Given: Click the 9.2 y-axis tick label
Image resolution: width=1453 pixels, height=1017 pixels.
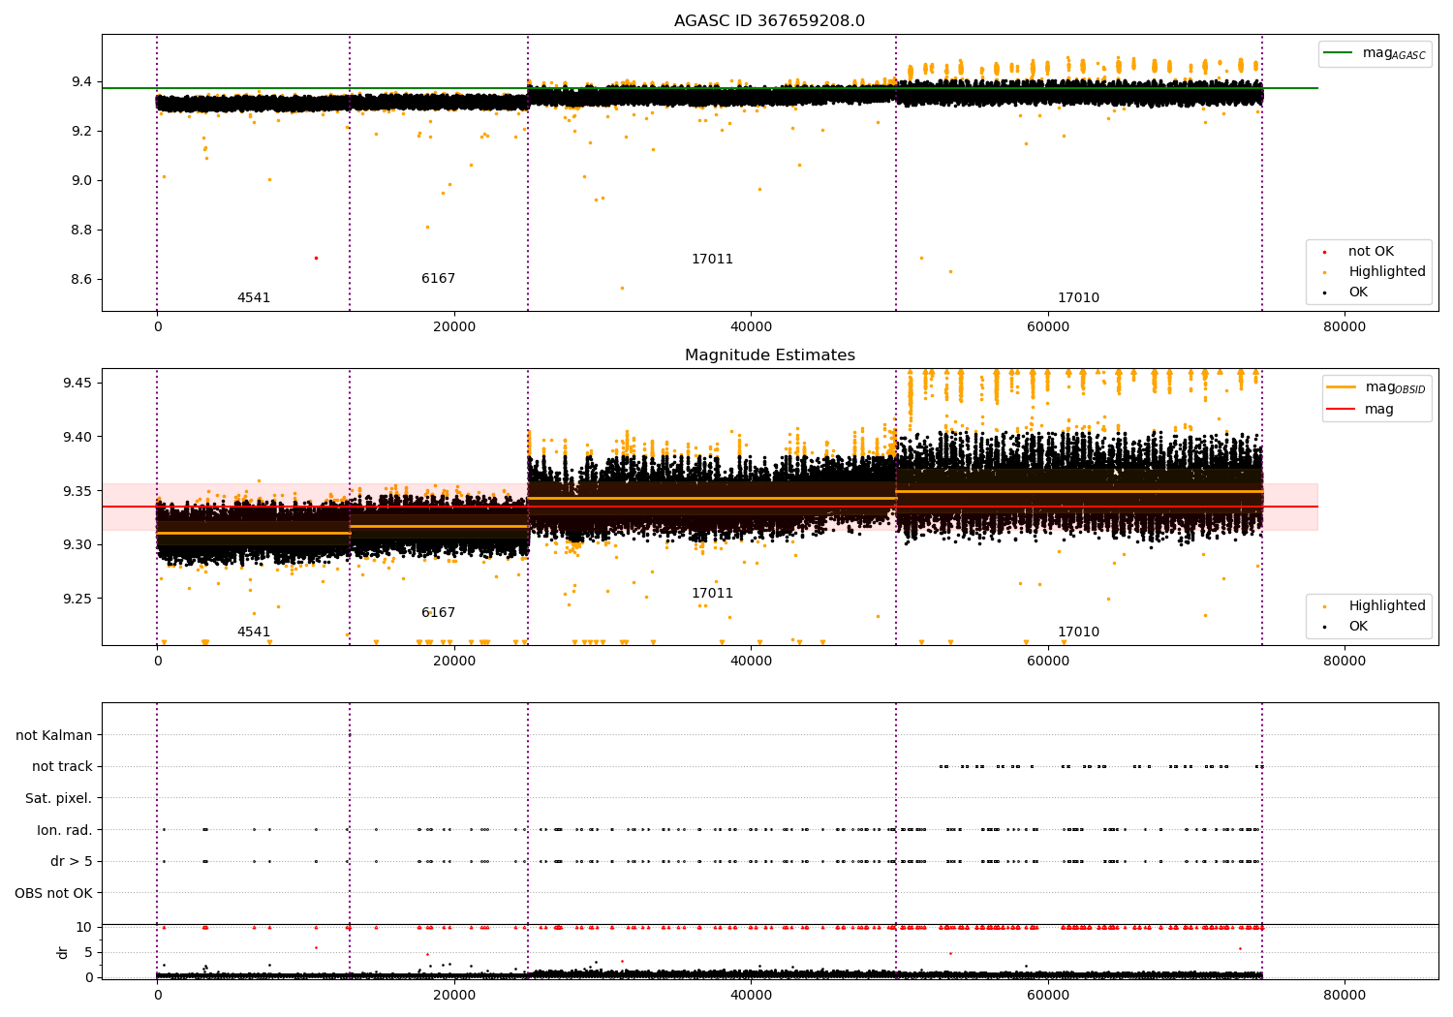Looking at the screenshot, I should [81, 131].
